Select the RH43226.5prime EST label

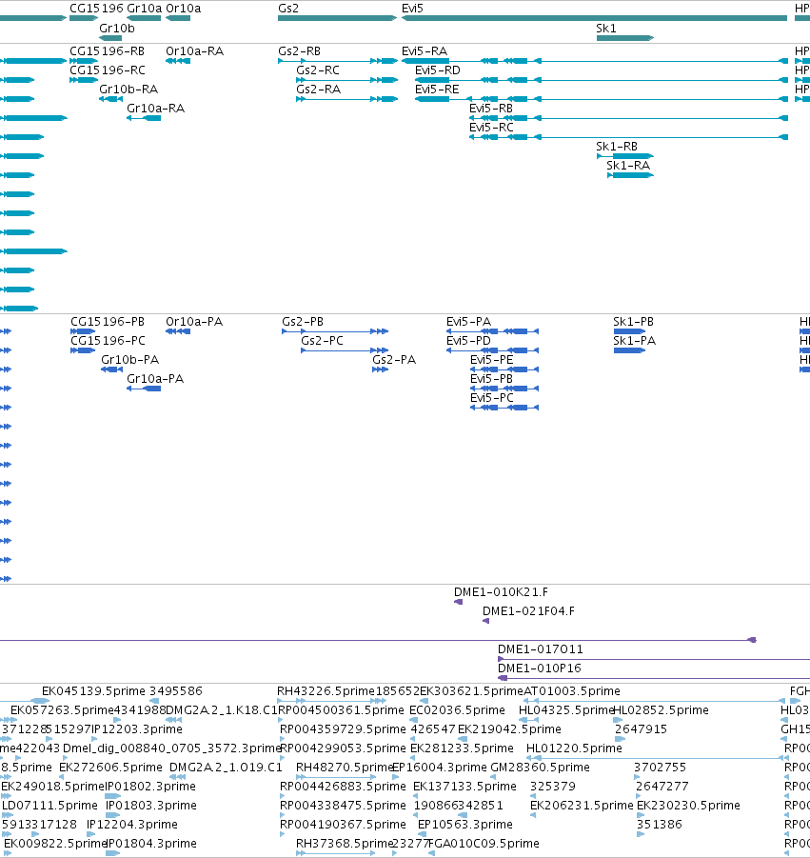(x=326, y=691)
